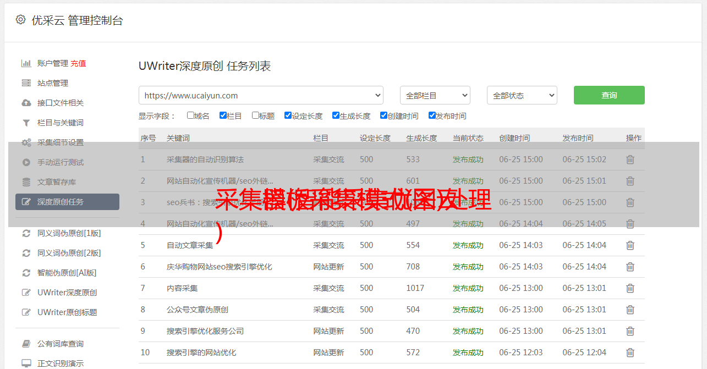The image size is (707, 369).
Task: Click the red 充值 link
Action: (x=78, y=63)
